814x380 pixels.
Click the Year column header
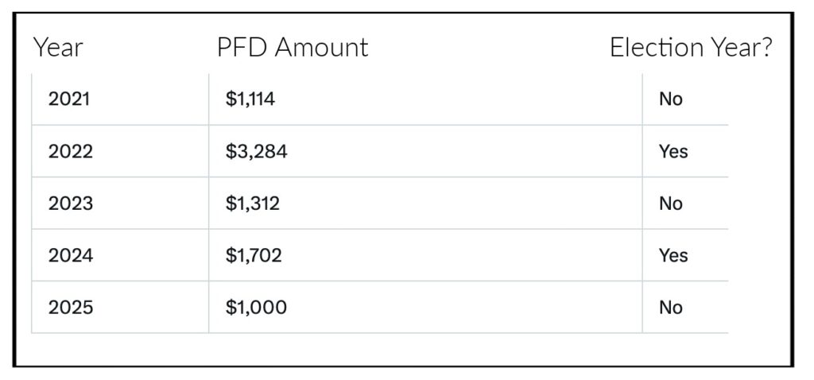coord(57,48)
